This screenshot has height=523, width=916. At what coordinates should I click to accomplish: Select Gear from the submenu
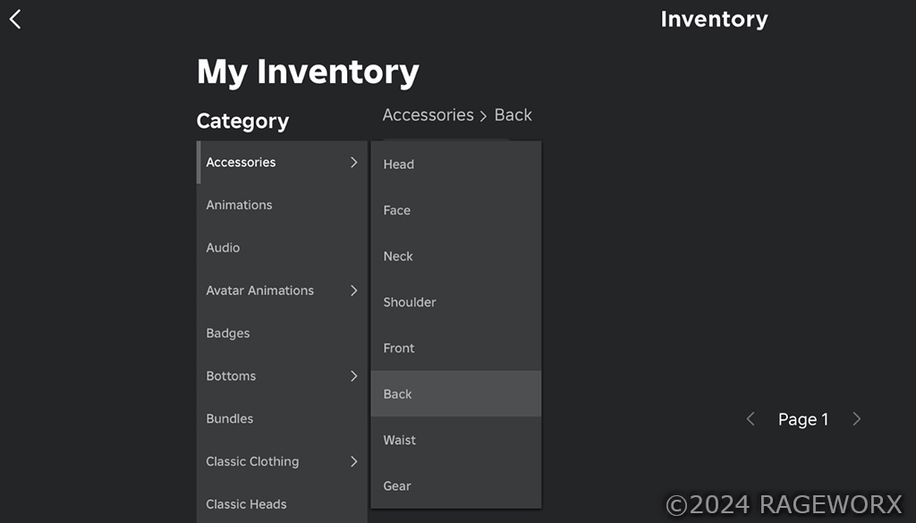click(455, 485)
